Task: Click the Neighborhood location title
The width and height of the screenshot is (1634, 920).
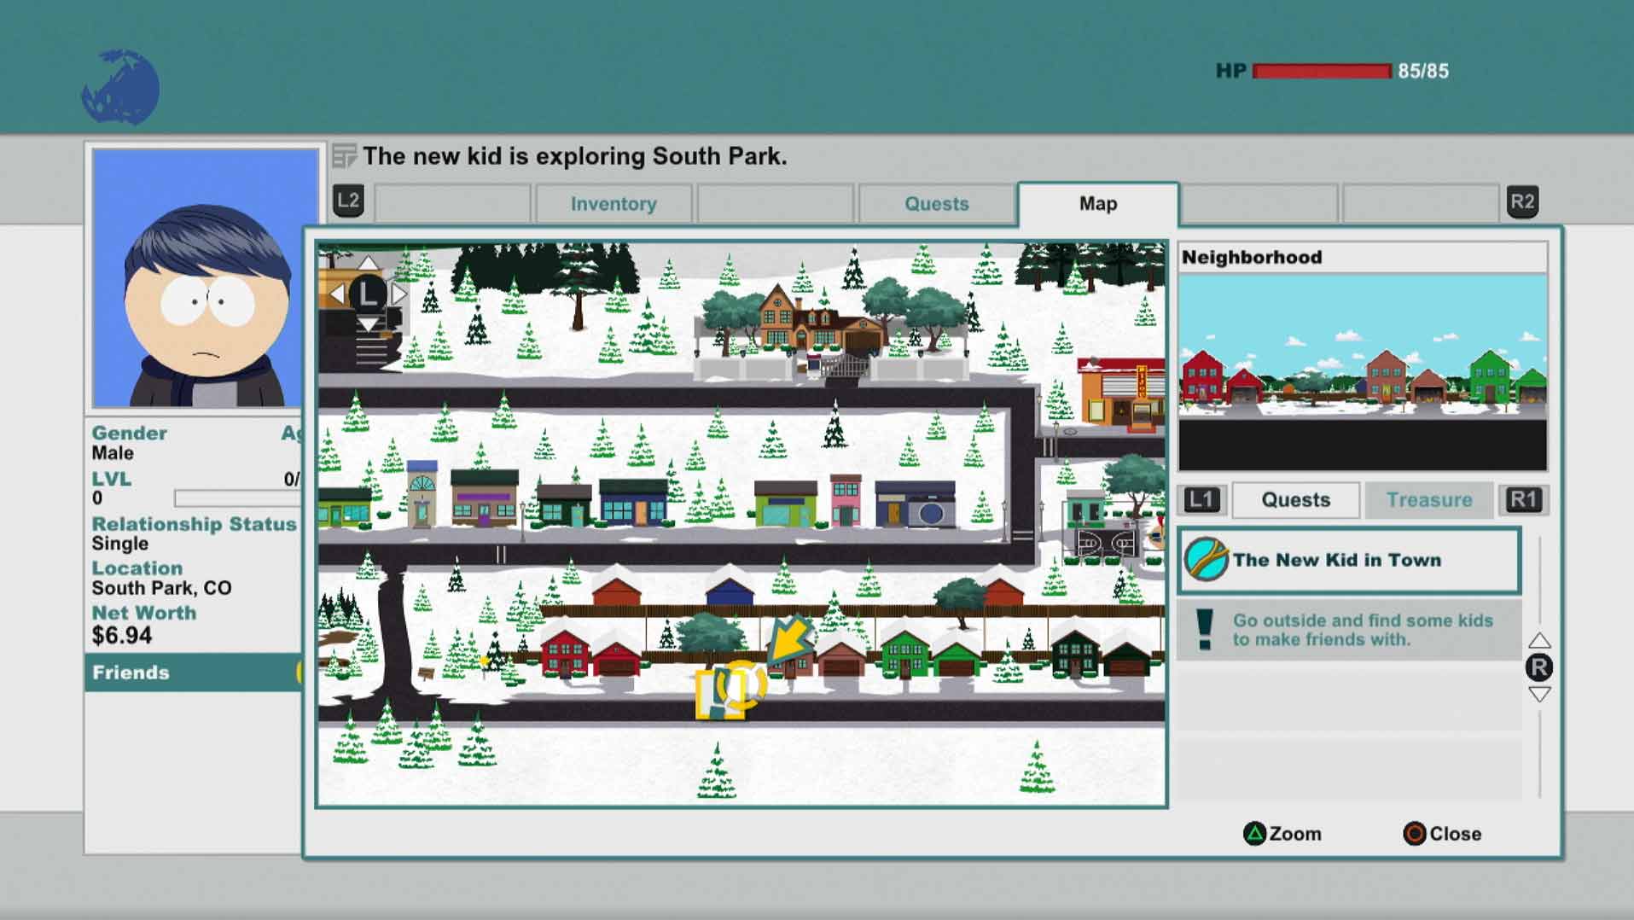Action: coord(1252,257)
